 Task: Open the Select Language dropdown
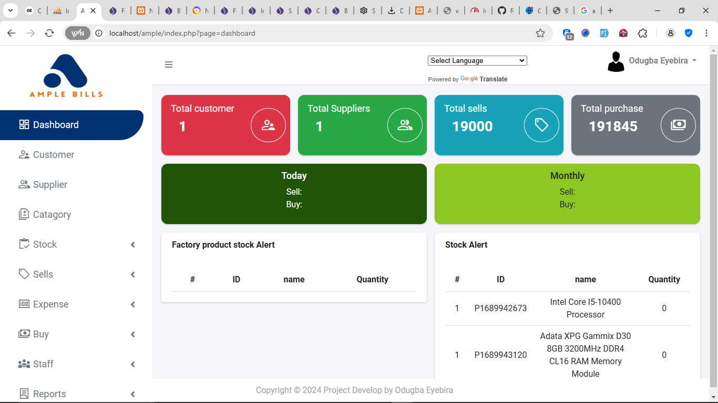[x=477, y=60]
